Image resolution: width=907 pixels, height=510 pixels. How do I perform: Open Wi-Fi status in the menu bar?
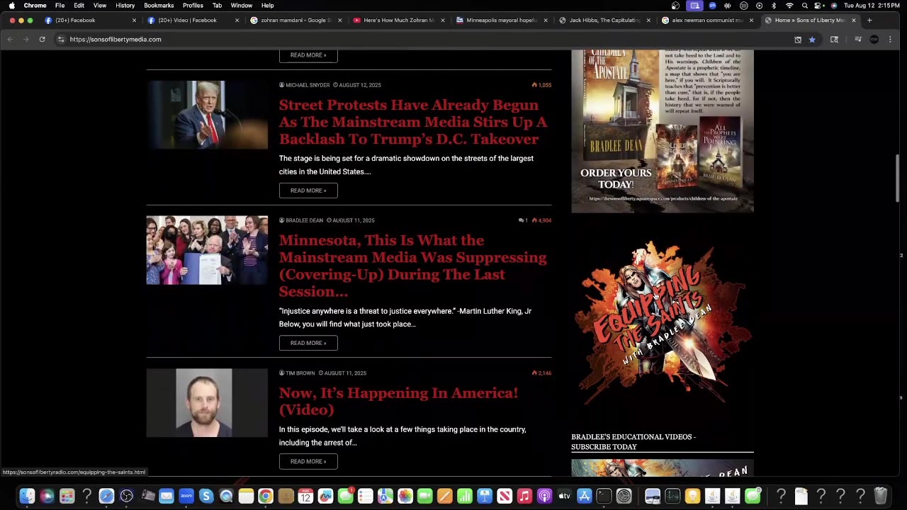point(789,6)
